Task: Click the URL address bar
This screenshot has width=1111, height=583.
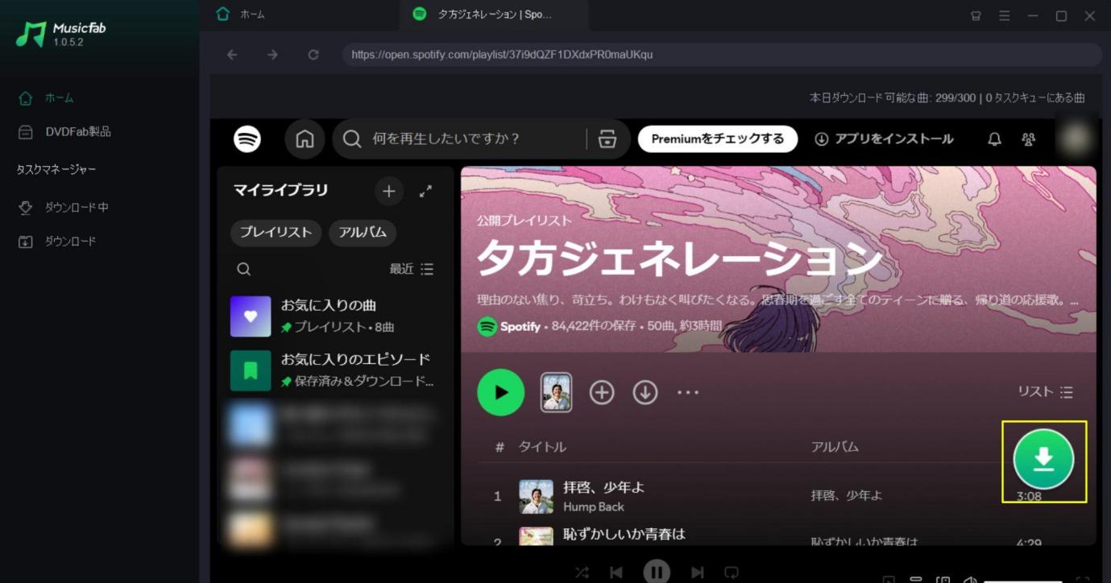Action: [x=721, y=55]
